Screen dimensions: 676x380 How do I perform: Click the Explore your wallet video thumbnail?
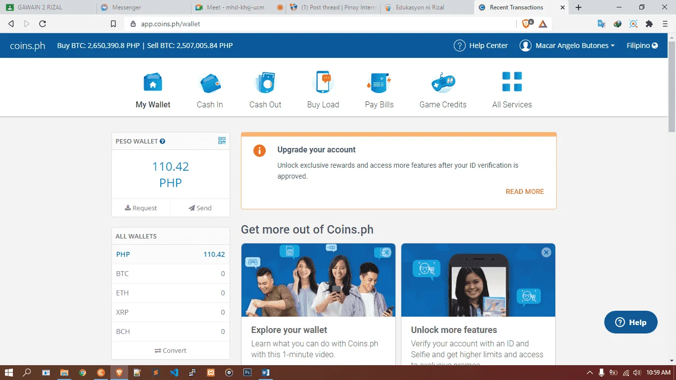(318, 280)
